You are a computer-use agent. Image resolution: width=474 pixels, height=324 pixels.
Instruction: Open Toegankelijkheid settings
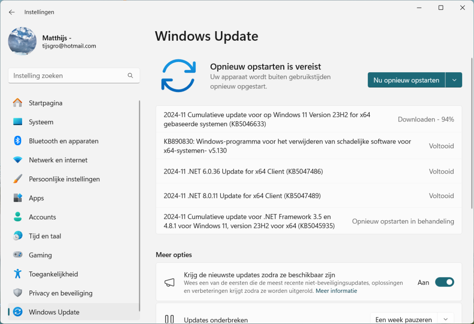pyautogui.click(x=53, y=274)
